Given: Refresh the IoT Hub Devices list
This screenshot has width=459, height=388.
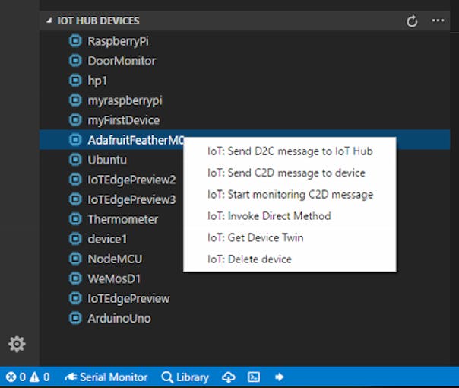Looking at the screenshot, I should tap(412, 21).
